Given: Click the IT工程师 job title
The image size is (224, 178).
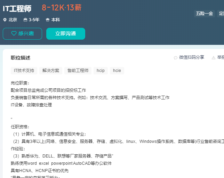Looking at the screenshot, I should tap(17, 9).
